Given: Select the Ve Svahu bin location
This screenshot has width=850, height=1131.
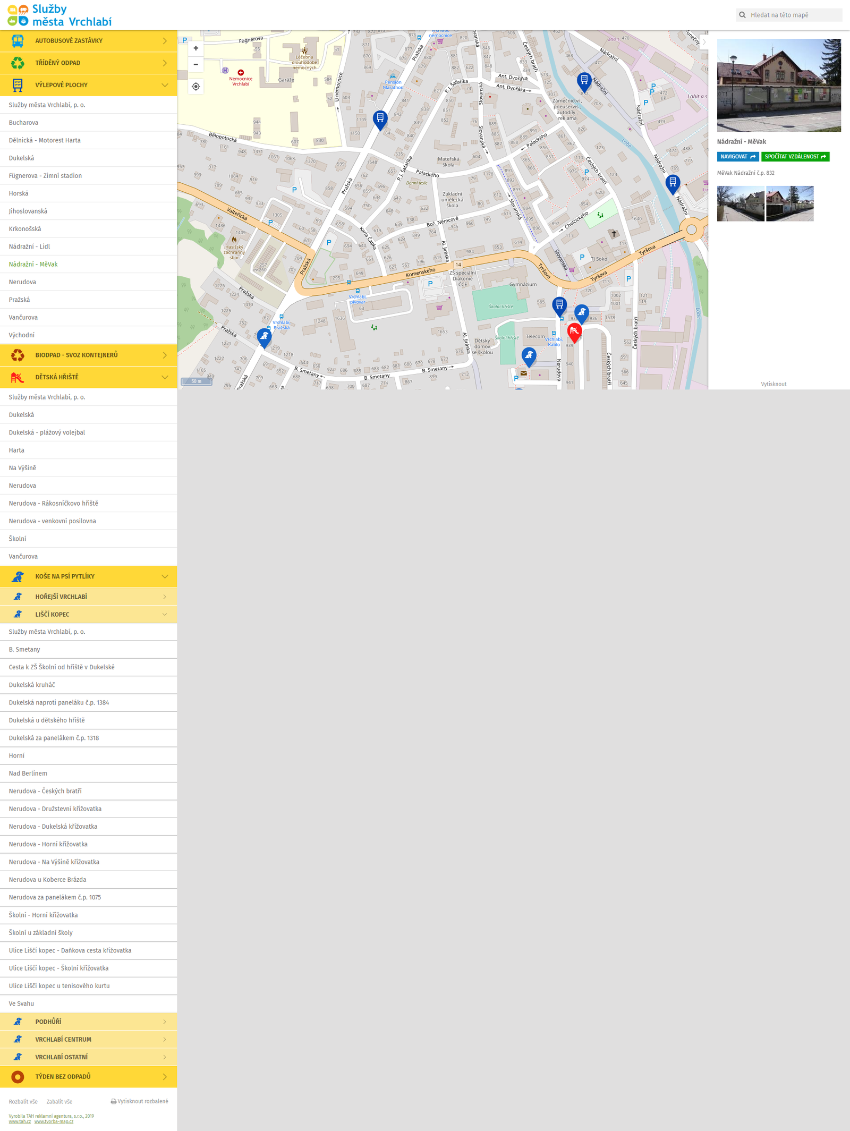Looking at the screenshot, I should click(x=88, y=1004).
